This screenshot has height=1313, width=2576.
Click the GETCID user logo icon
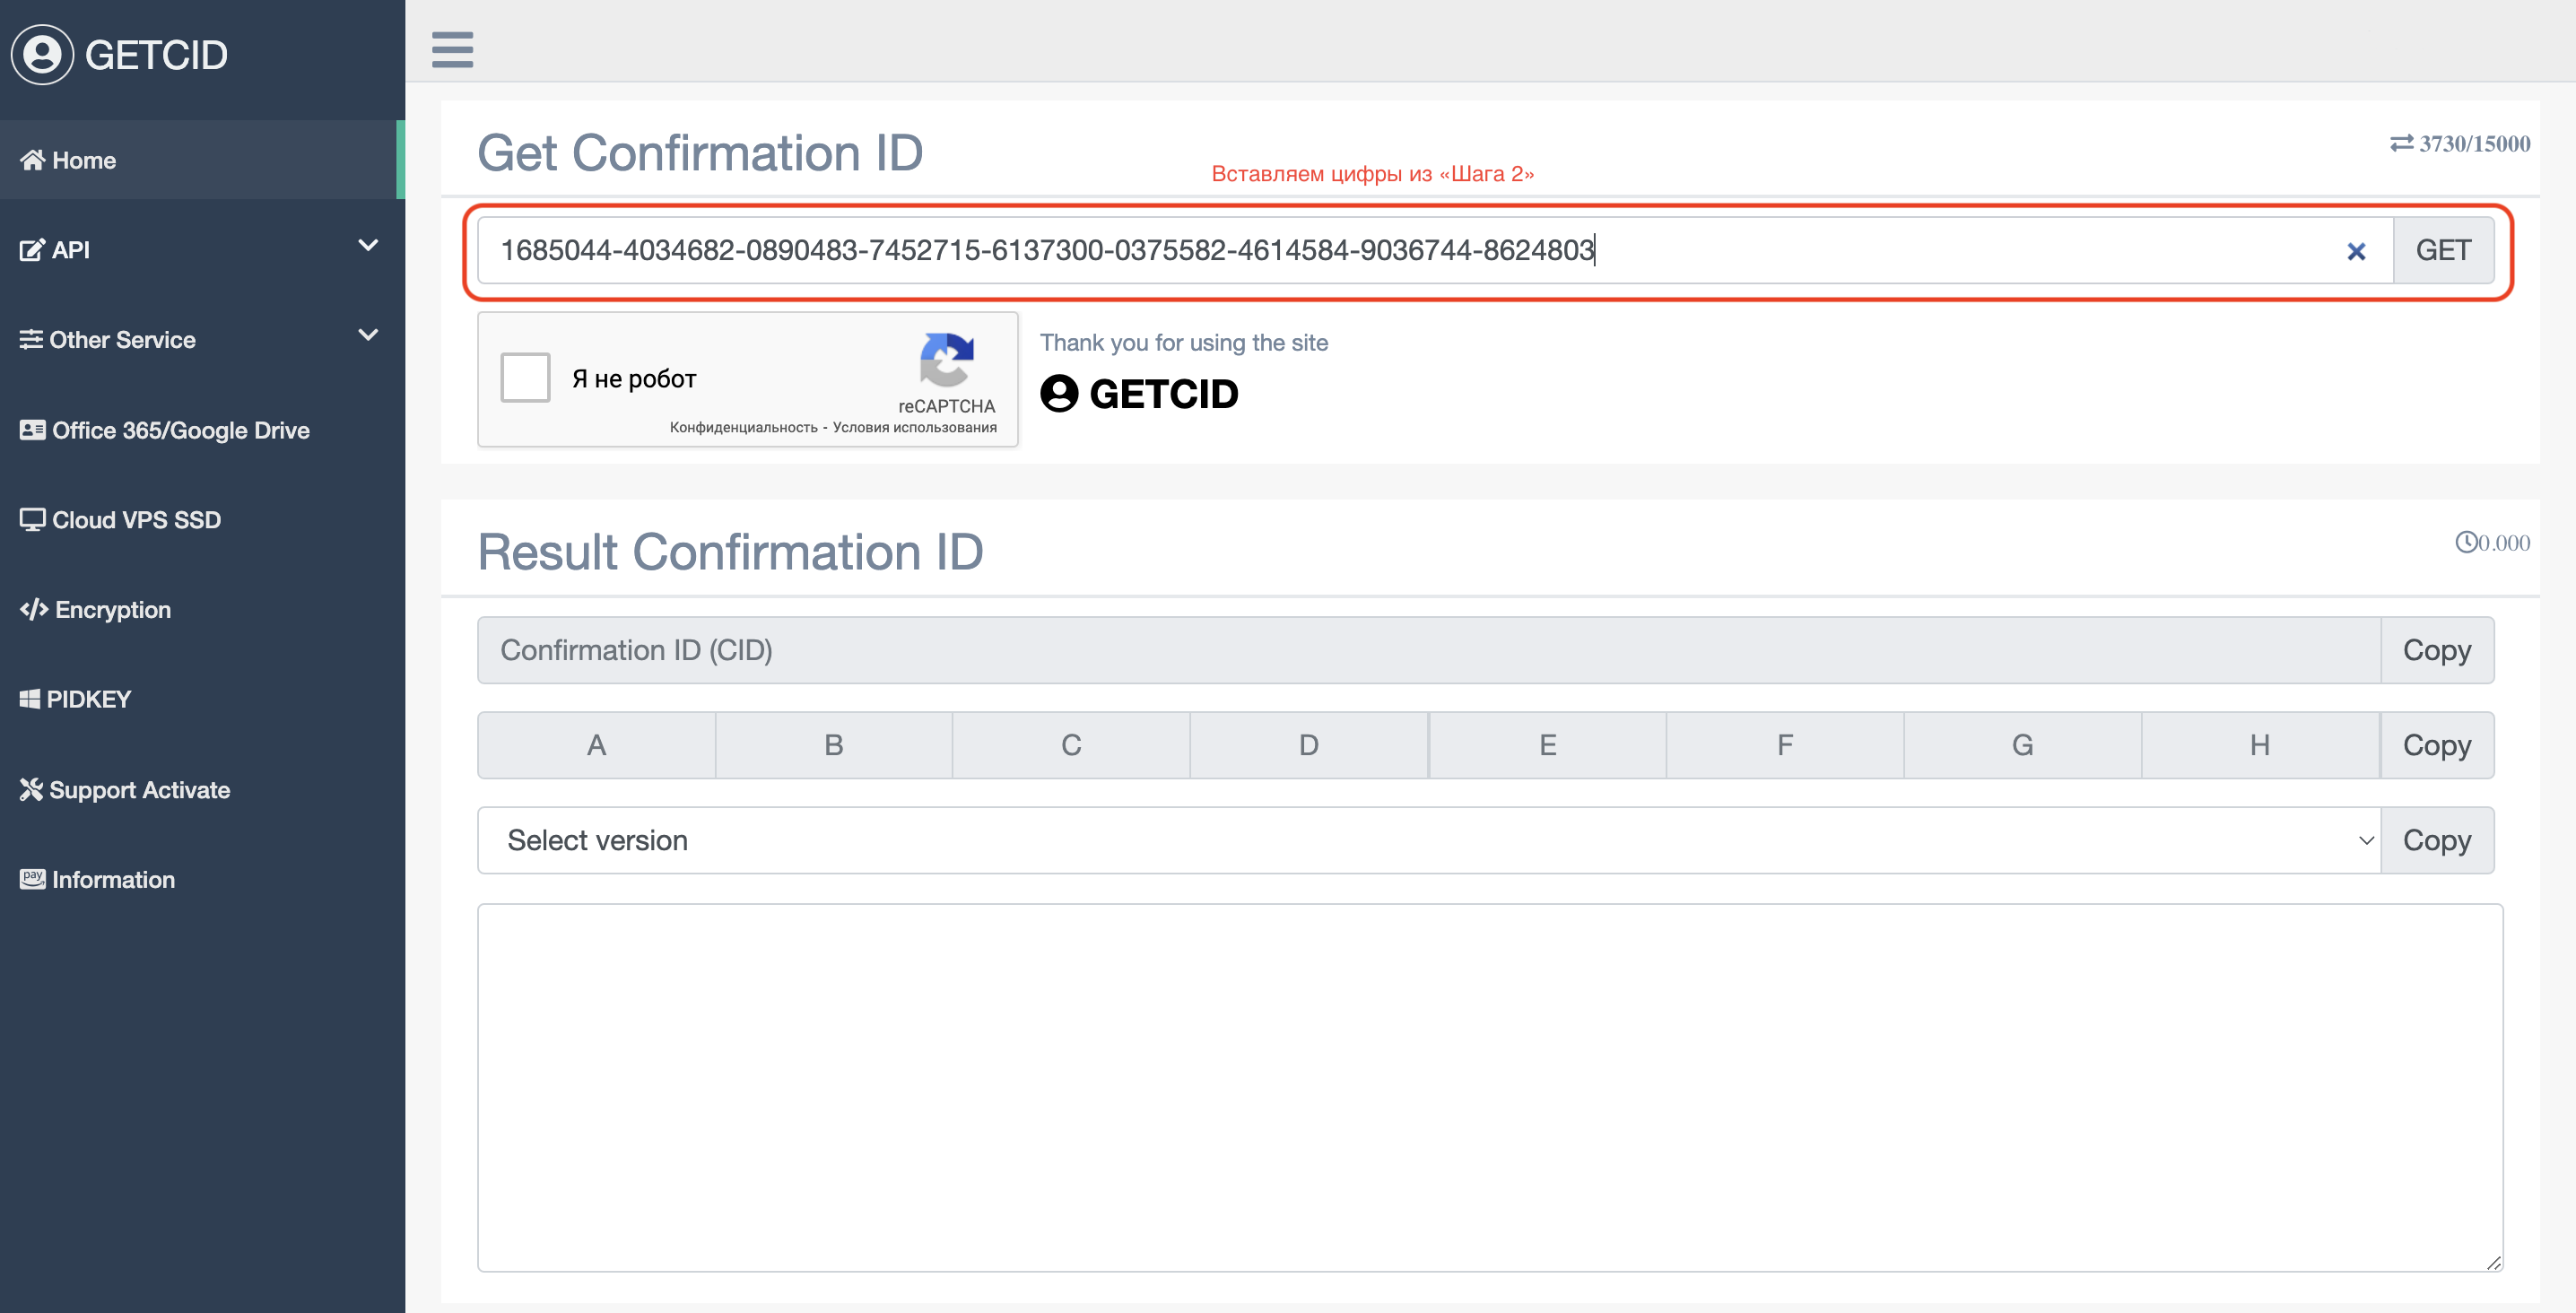(x=42, y=54)
